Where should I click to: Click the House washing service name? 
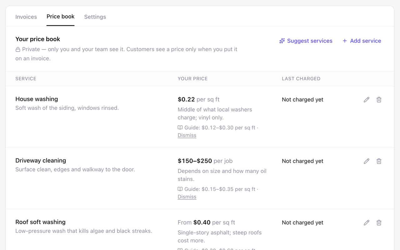[x=37, y=99]
